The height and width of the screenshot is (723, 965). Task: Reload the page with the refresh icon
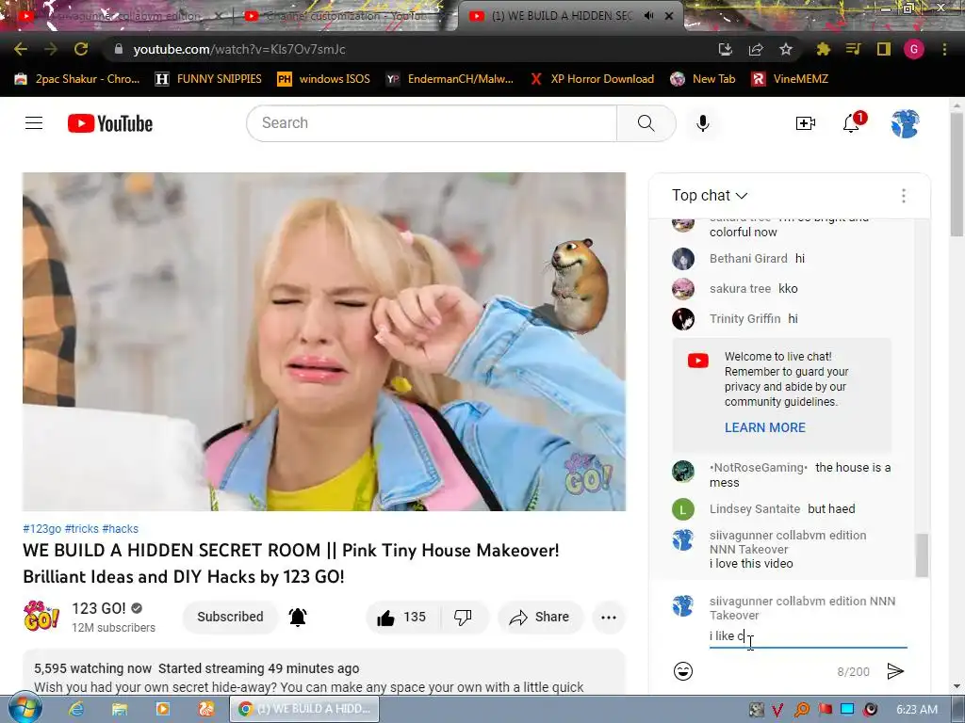click(81, 49)
